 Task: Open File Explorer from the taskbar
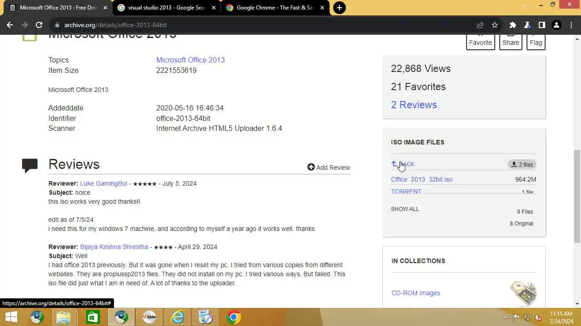coord(64,317)
